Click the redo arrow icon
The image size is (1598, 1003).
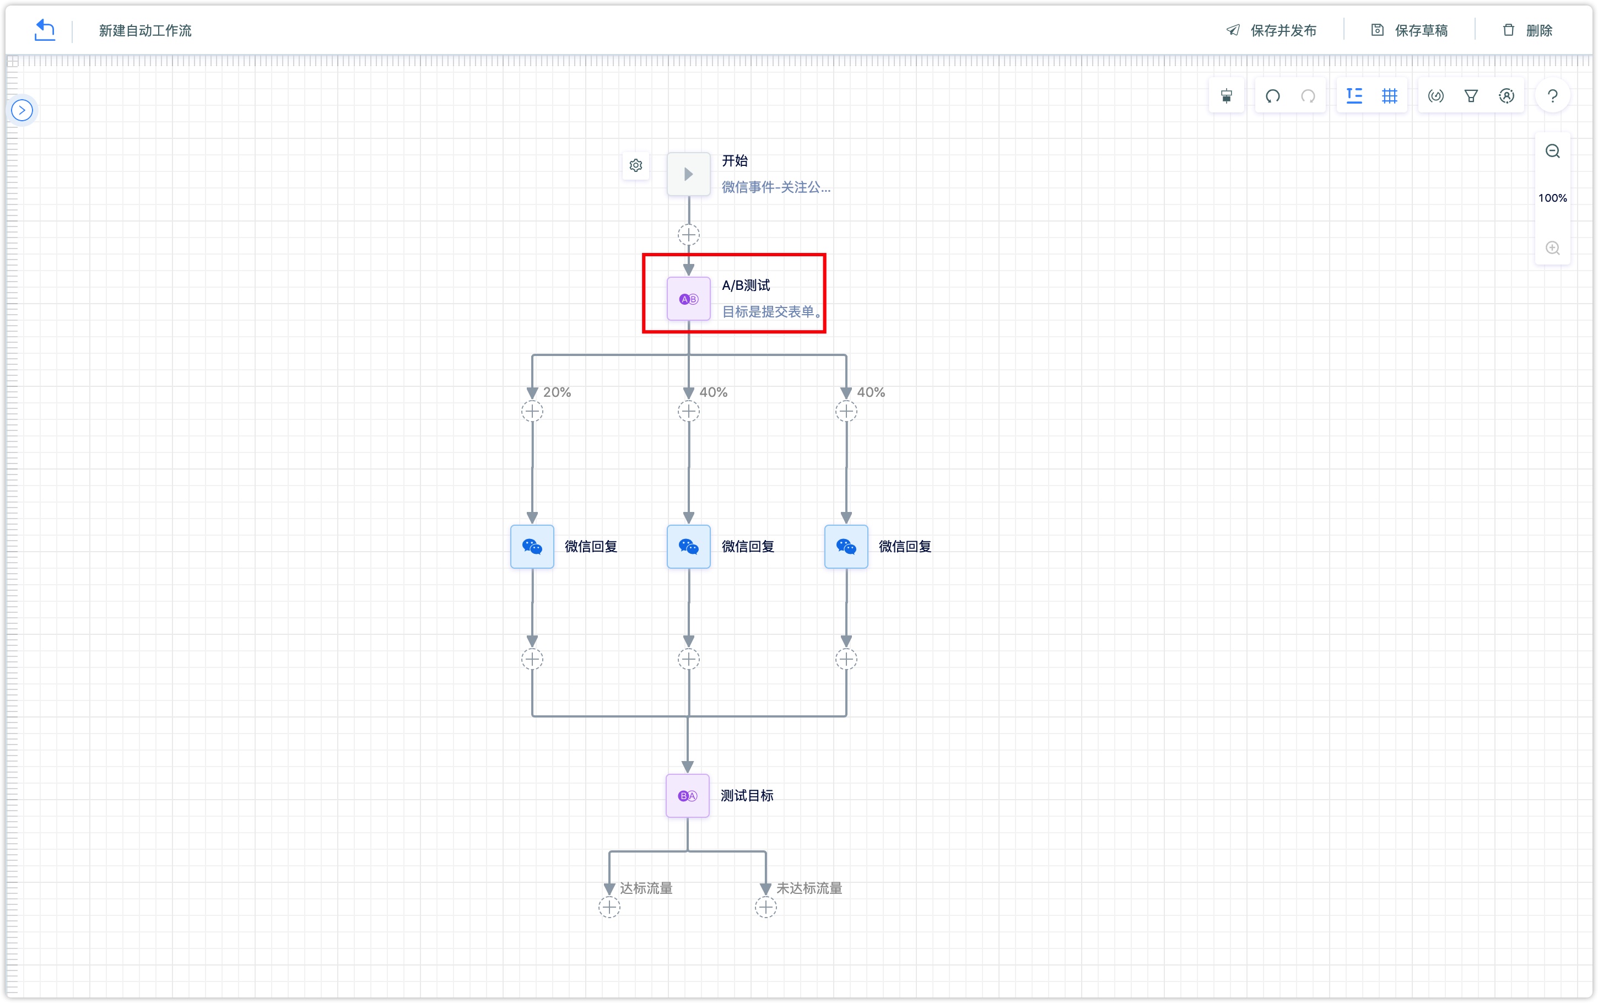[1308, 96]
